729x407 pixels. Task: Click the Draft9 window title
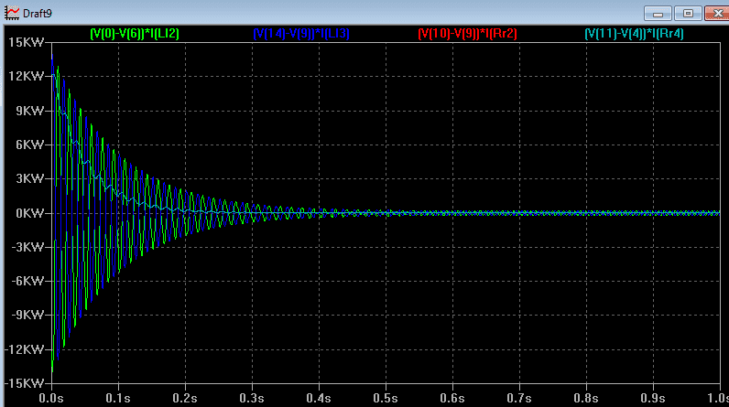tap(38, 14)
